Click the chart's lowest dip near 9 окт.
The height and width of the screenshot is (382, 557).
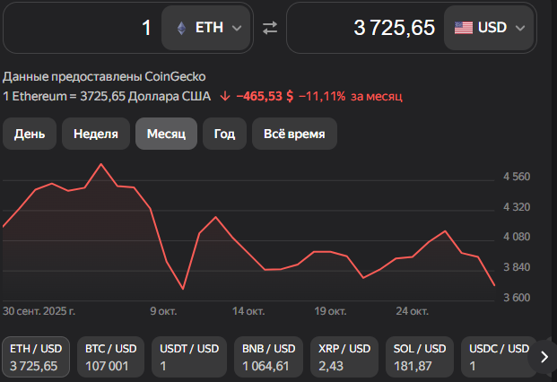[183, 289]
